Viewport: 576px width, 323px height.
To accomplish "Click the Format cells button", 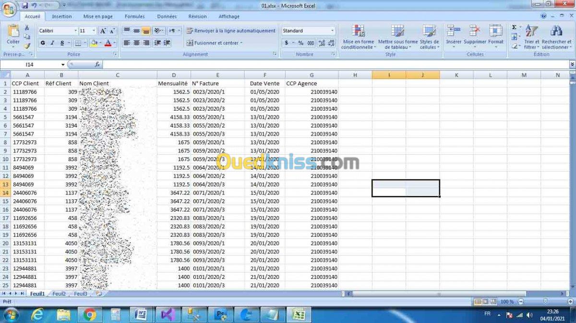I will click(x=496, y=37).
